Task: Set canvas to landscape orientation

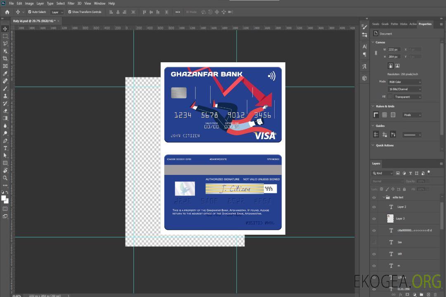Action: coord(397,66)
